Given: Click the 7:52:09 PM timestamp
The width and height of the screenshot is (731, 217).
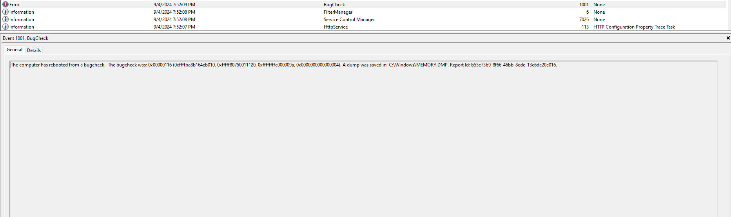Looking at the screenshot, I should coord(174,5).
